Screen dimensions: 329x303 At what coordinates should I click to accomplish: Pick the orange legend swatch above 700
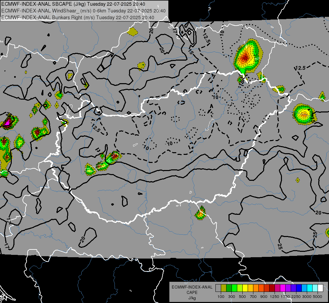256,288
